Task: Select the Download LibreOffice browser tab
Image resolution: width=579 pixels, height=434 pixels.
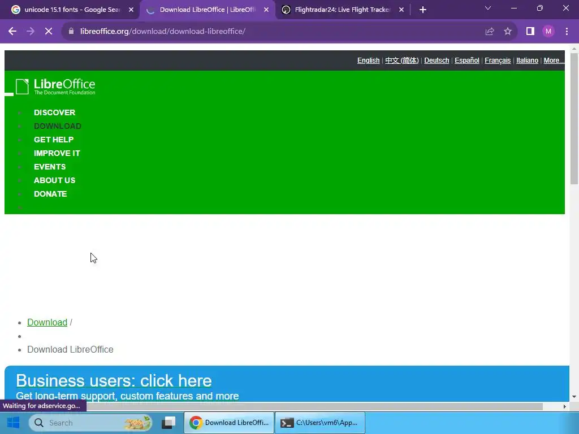Action: tap(207, 10)
